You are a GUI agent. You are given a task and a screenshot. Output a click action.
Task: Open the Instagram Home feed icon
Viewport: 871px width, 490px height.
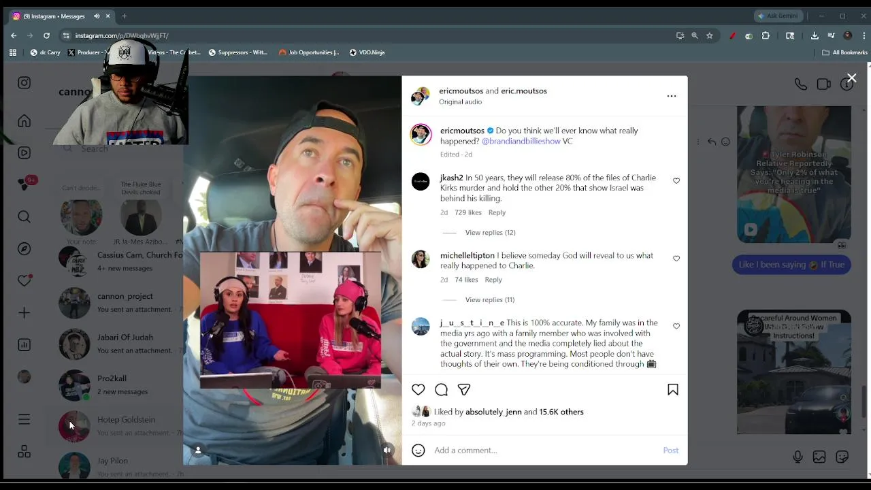24,121
